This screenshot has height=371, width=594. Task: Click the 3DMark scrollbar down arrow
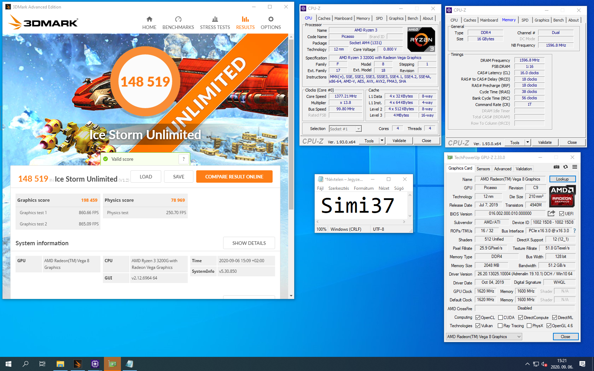pos(291,296)
